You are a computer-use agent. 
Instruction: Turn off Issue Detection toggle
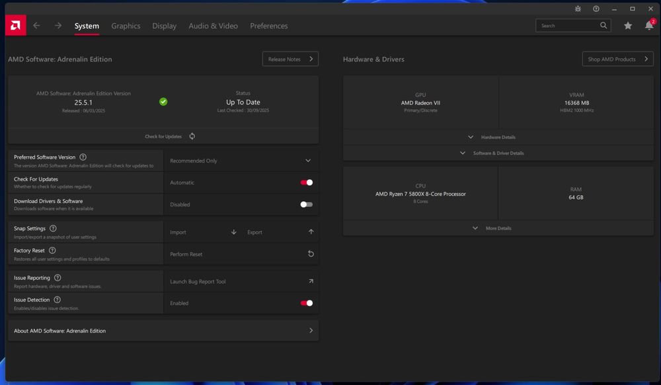(306, 303)
